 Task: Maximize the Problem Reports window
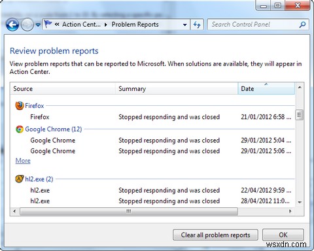pos(278,5)
